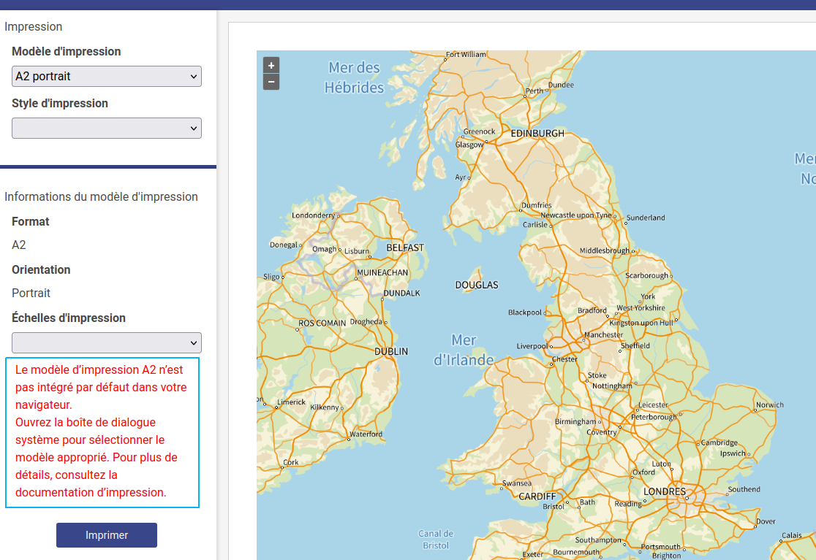Expand the Style d'impression dropdown
Screen dimensions: 816x560
[x=107, y=128]
